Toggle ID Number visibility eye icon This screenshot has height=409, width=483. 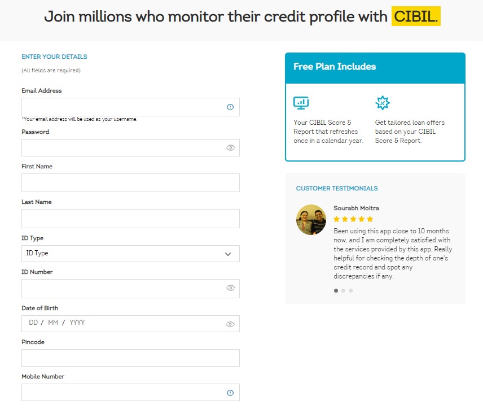tap(230, 288)
